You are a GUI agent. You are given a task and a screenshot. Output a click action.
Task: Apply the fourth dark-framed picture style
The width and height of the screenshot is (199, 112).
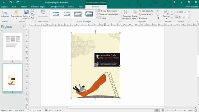(x=89, y=14)
